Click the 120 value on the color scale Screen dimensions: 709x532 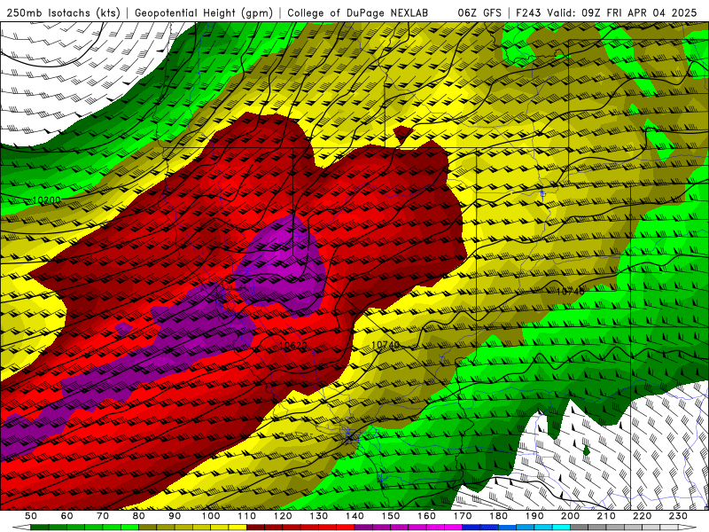coord(283,516)
